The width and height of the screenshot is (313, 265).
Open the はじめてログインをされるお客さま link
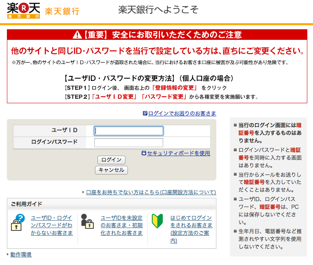tap(192, 229)
